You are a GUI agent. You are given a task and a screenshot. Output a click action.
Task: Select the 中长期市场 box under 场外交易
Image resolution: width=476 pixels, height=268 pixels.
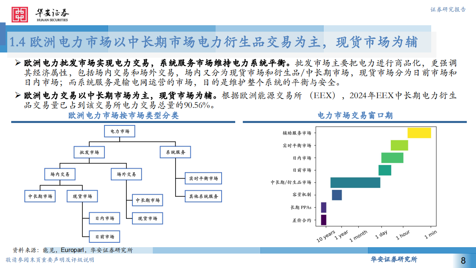pos(148,200)
